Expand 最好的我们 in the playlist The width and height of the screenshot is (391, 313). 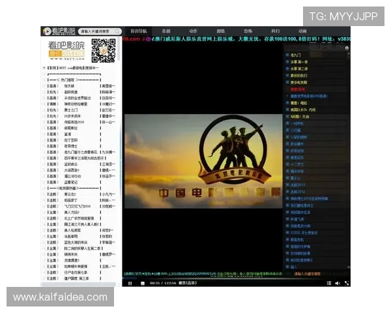(x=287, y=76)
